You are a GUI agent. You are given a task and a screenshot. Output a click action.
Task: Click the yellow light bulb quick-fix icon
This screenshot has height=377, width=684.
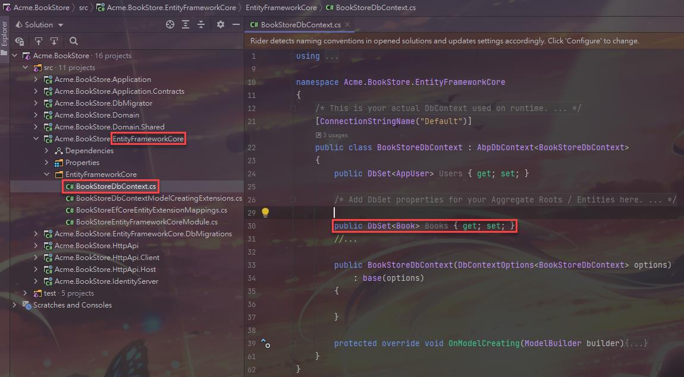click(265, 213)
